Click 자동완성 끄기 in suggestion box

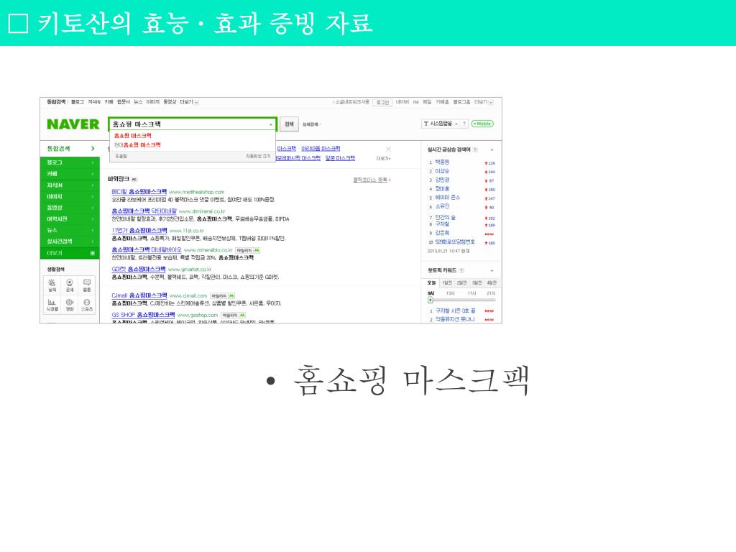258,156
